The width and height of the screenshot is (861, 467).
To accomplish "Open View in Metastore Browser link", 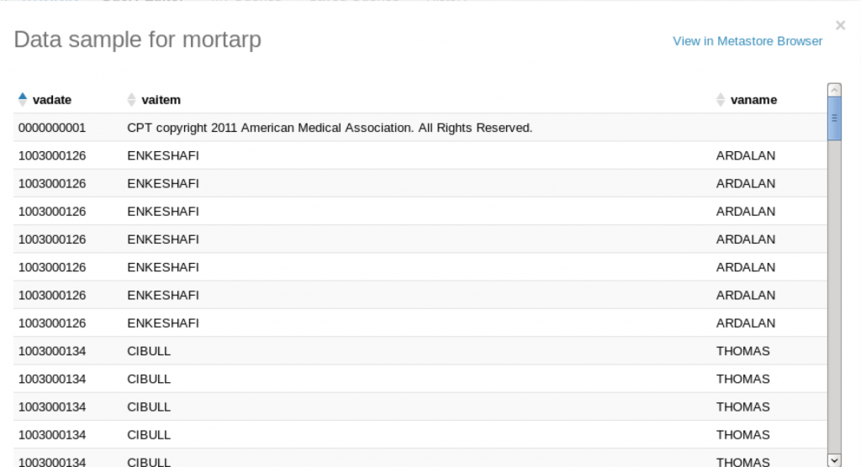I will (x=747, y=41).
